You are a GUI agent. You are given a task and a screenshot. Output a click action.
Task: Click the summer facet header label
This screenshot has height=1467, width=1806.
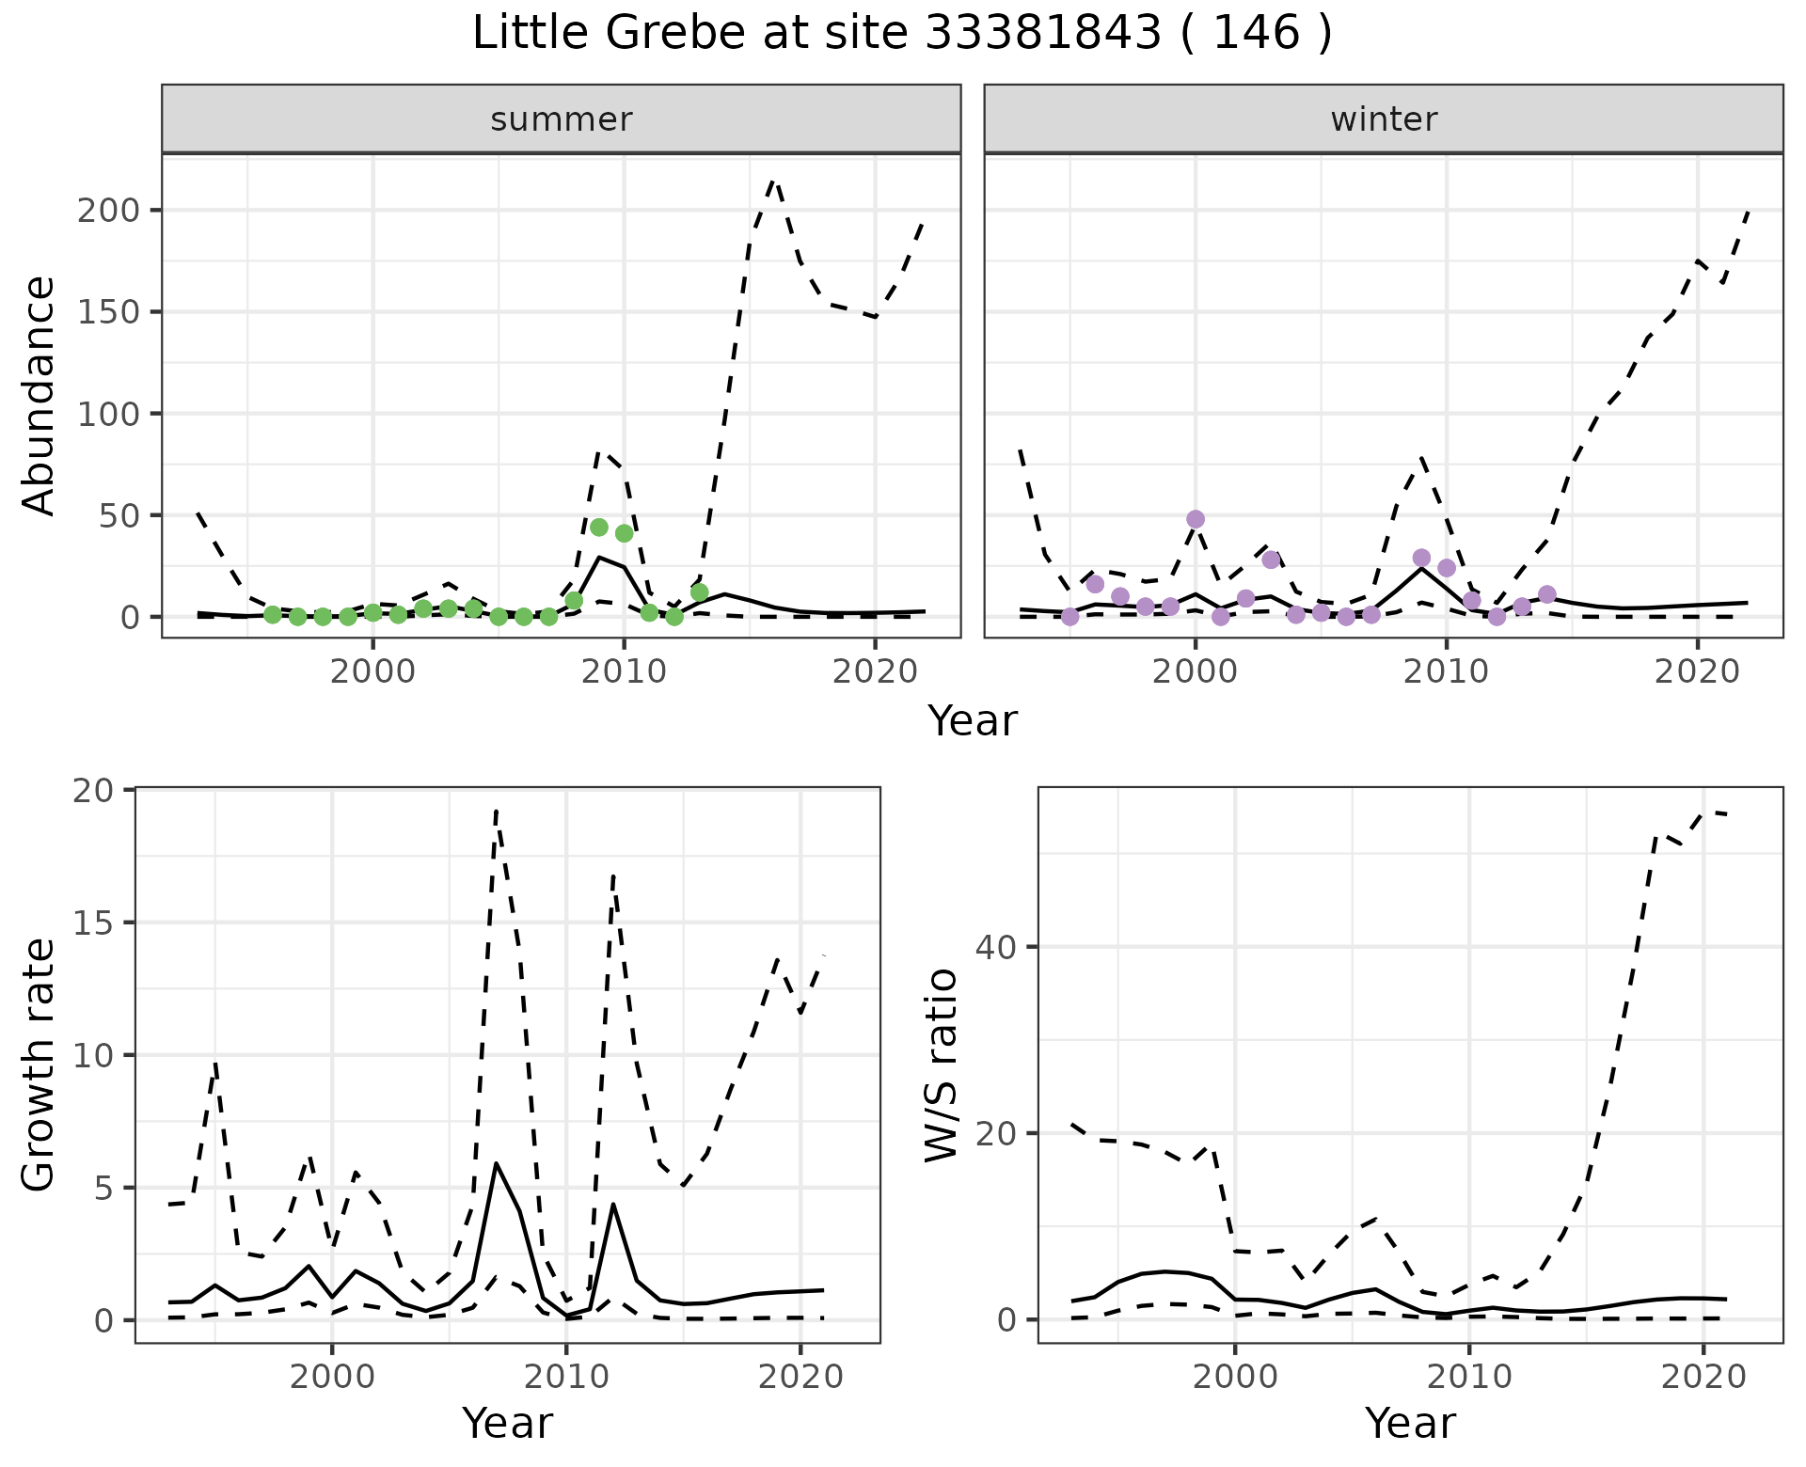(562, 119)
